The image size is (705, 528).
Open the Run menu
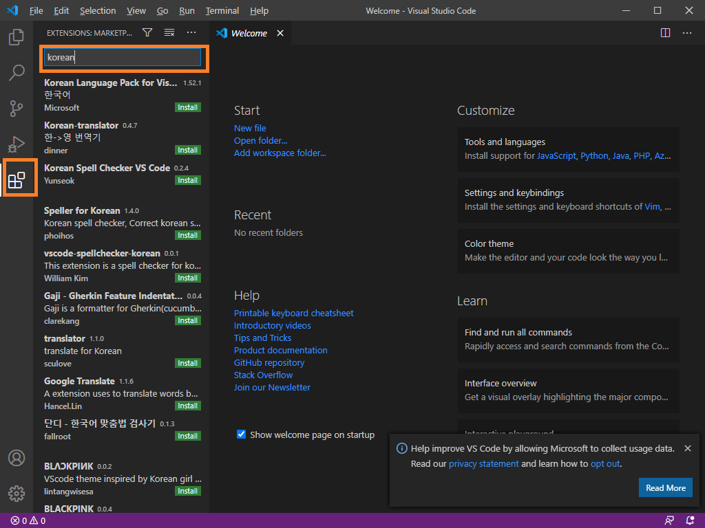coord(187,10)
